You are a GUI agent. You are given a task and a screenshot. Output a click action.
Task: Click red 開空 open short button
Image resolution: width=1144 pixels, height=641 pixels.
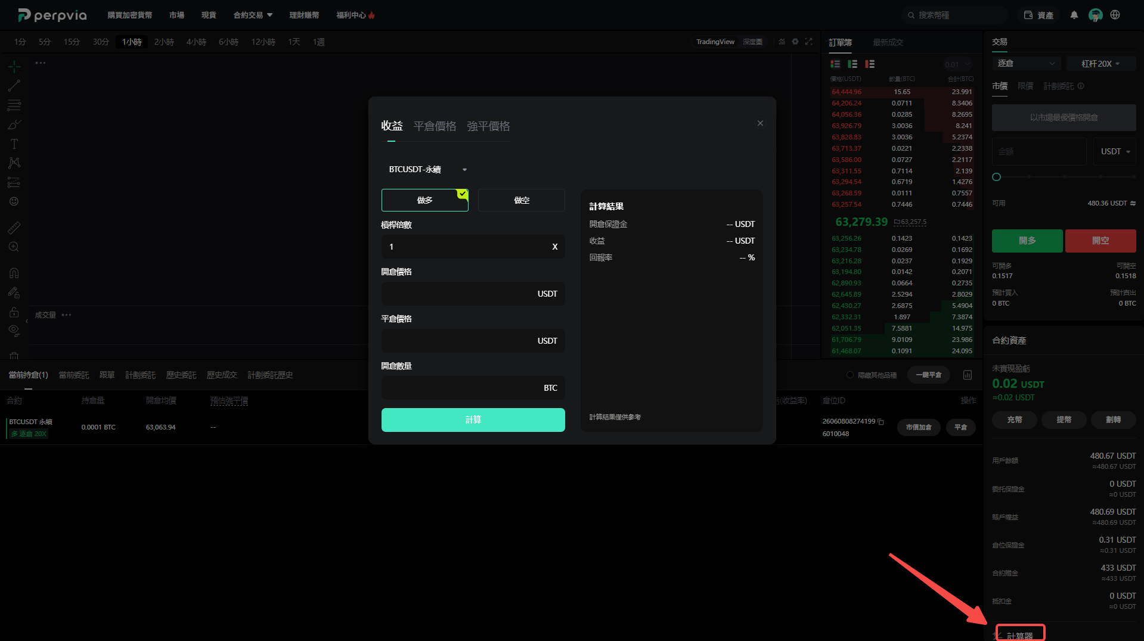pos(1100,241)
